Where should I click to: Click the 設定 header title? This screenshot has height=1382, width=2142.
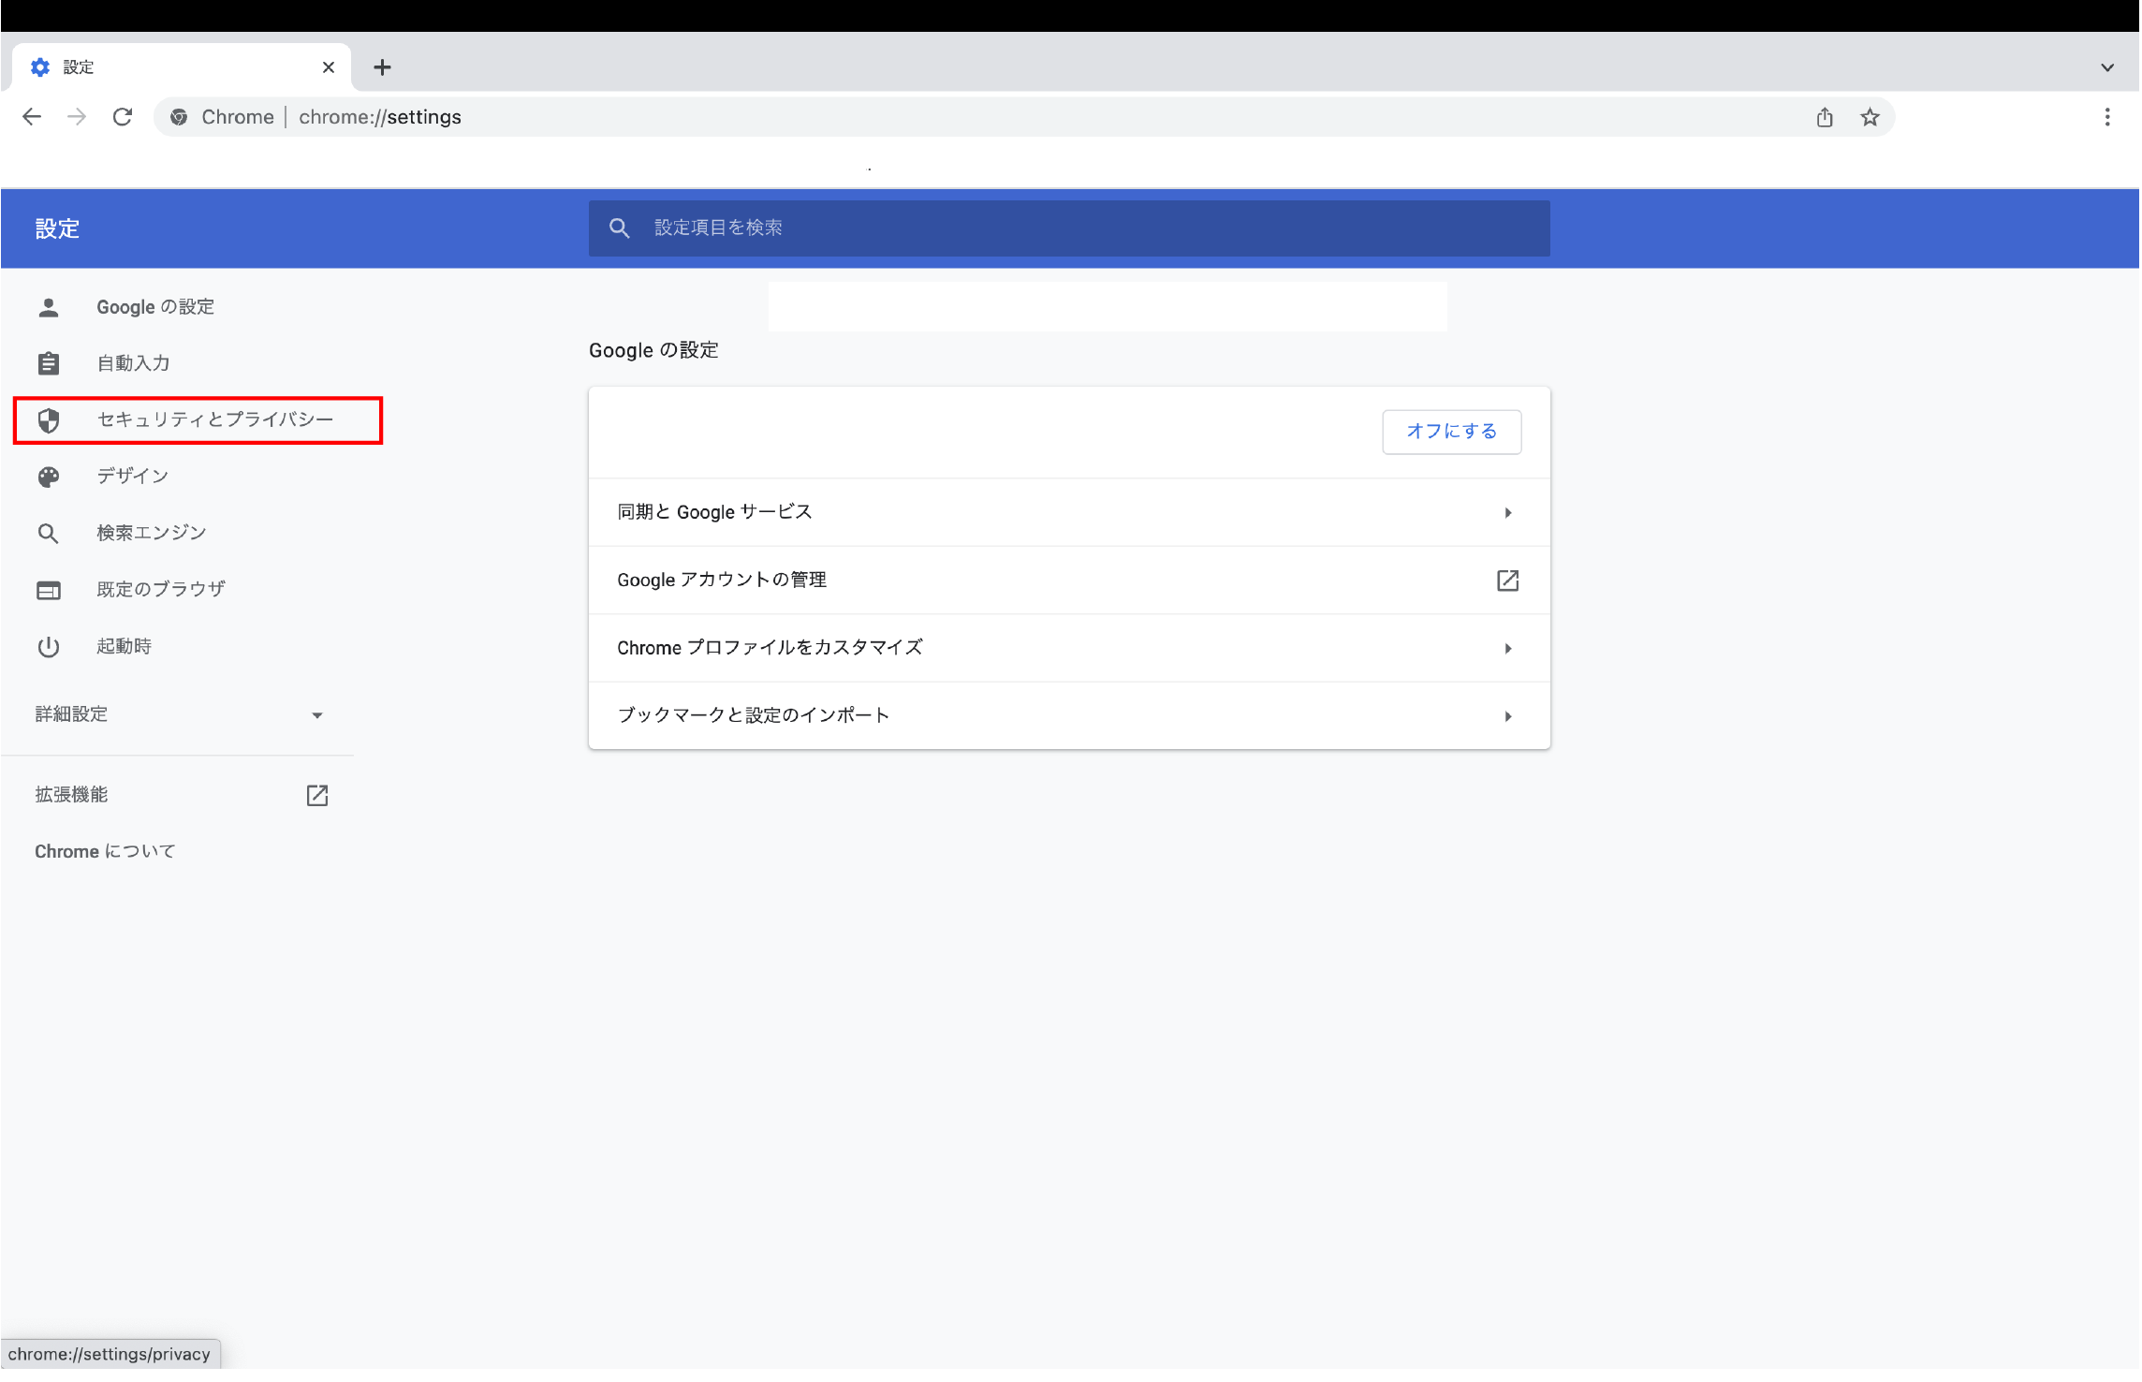[57, 228]
